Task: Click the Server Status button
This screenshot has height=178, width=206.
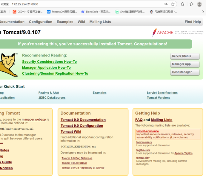Action: (185, 56)
